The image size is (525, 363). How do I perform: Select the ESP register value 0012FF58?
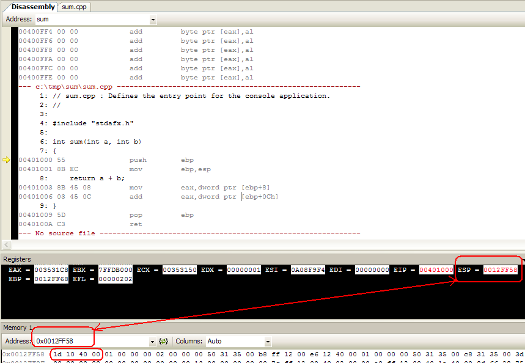(x=501, y=269)
